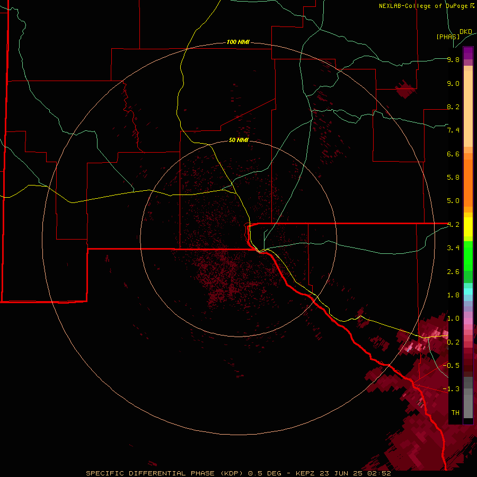Click the 2.6 value on the color scale
The image size is (477, 477).
point(453,271)
